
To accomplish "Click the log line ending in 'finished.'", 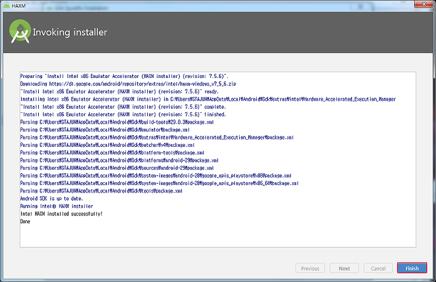I will click(x=123, y=115).
